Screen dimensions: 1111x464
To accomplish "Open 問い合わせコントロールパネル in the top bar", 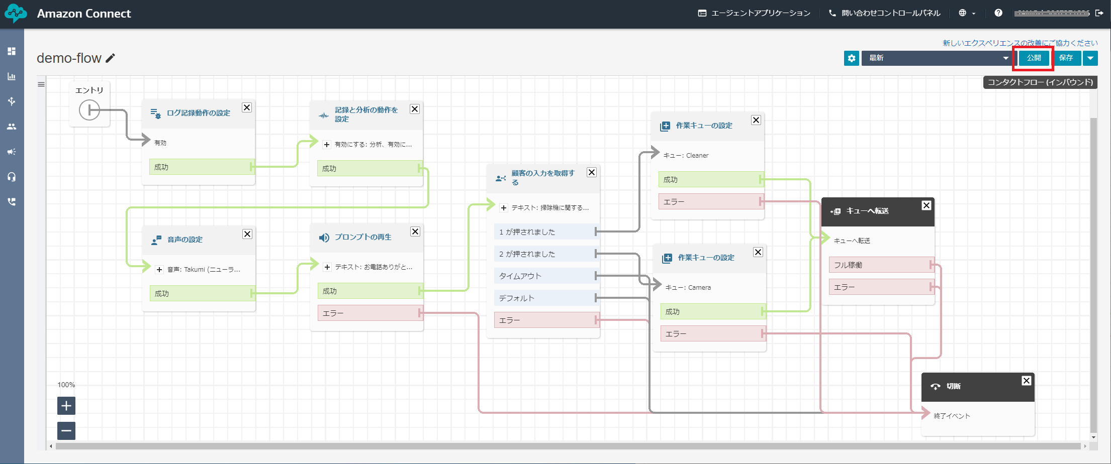I will (885, 13).
